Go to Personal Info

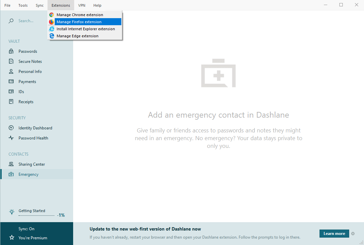37,71
